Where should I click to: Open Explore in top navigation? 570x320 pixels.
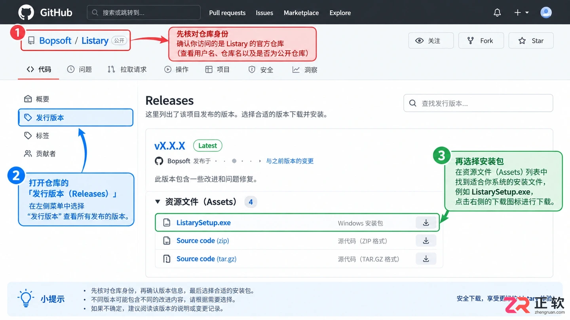click(x=340, y=13)
